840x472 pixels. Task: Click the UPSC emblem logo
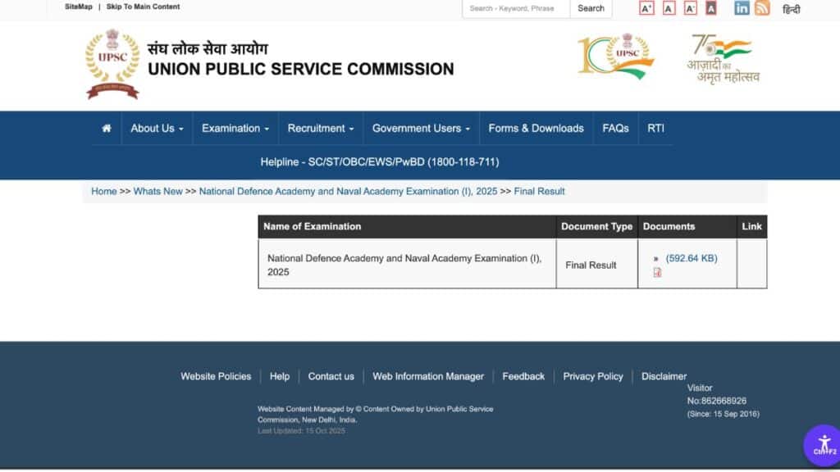click(112, 64)
